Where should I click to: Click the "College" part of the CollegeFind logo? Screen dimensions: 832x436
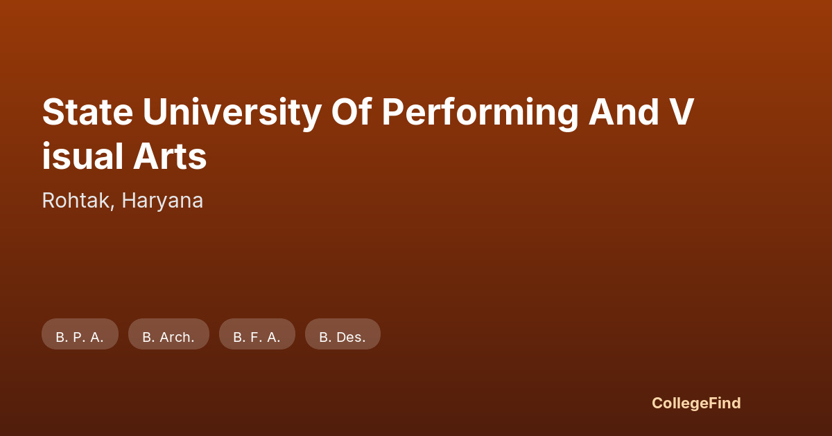pos(680,403)
